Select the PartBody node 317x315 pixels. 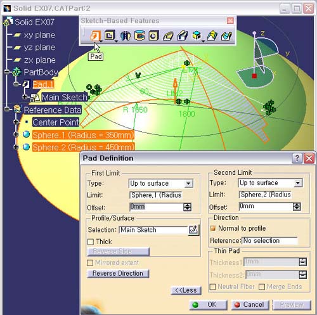click(41, 72)
